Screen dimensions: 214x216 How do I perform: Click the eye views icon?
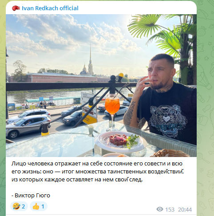pyautogui.click(x=160, y=209)
